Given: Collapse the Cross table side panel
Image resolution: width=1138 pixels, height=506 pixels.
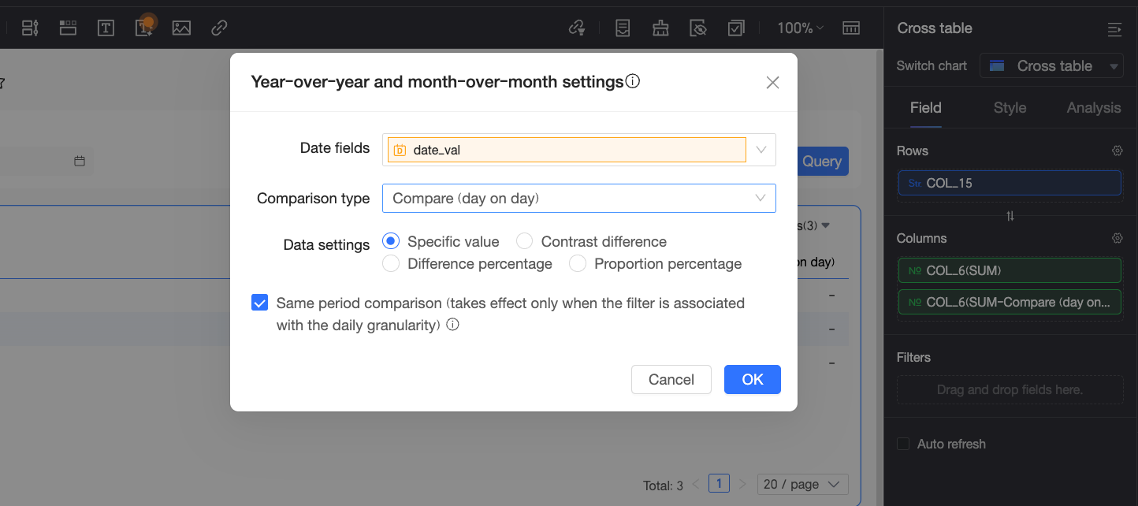Looking at the screenshot, I should point(1114,29).
